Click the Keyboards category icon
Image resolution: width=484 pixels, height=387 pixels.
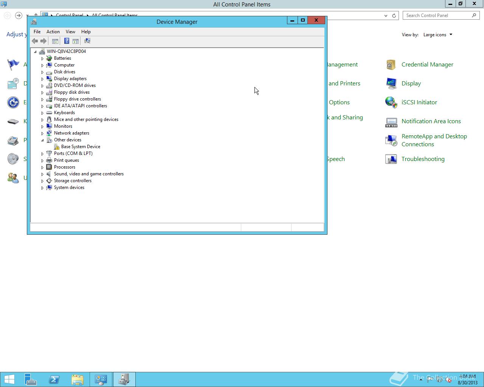pyautogui.click(x=49, y=113)
